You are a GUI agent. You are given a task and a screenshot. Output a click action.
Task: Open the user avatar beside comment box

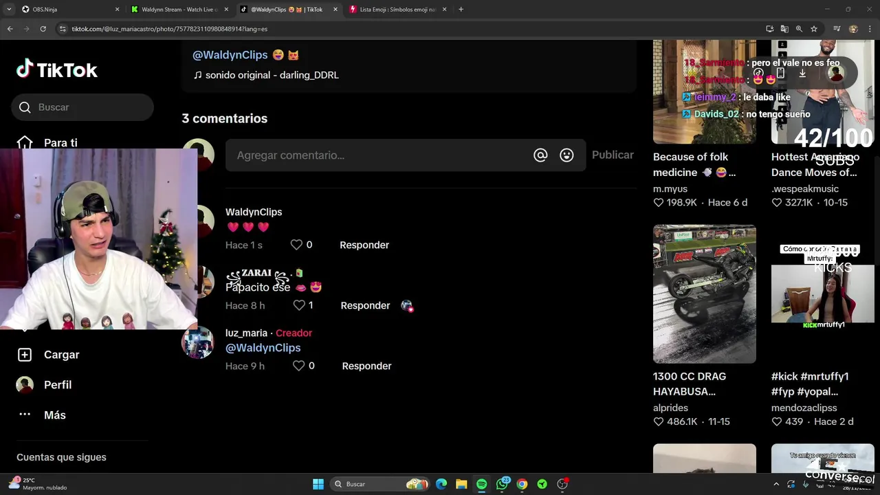(199, 155)
